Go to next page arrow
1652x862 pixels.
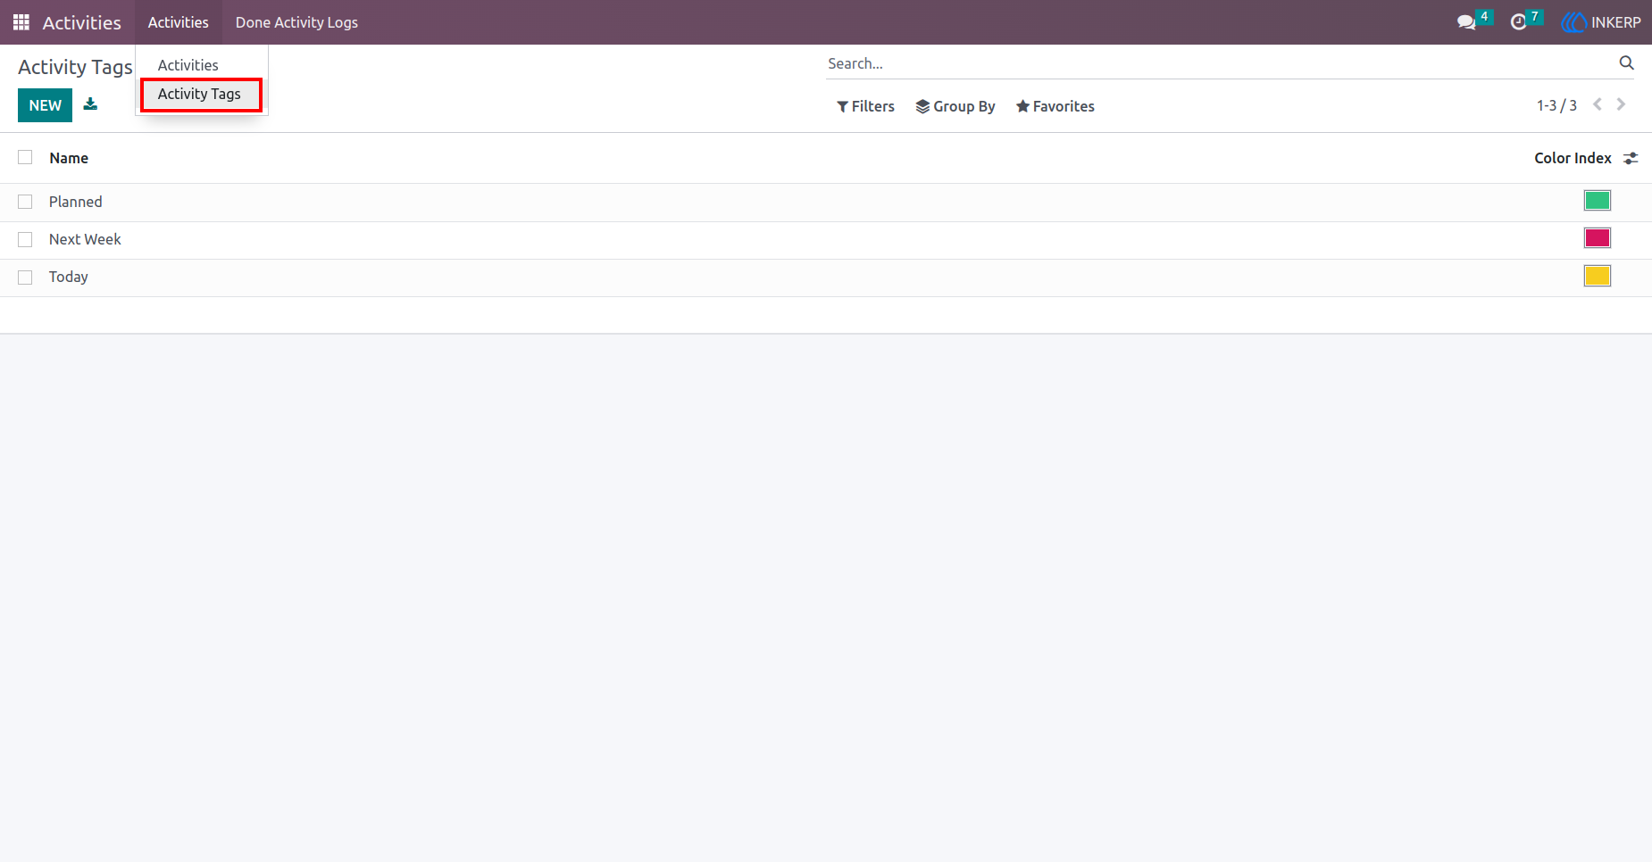click(1621, 104)
